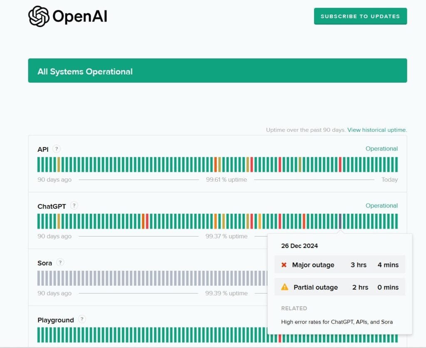Click the Operational status in the ChatGPT row
The width and height of the screenshot is (426, 348).
point(381,206)
